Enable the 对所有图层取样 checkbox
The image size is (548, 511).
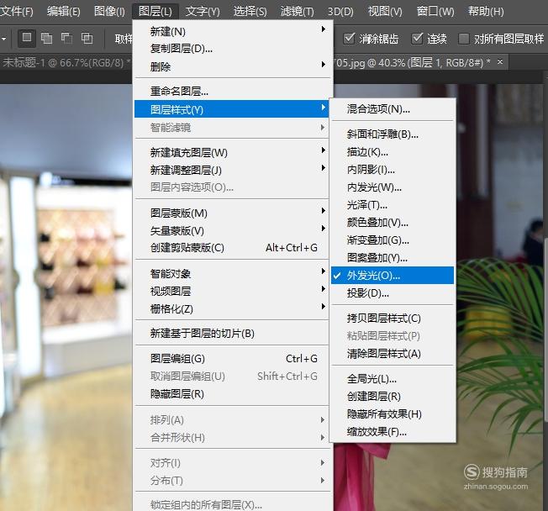[x=463, y=39]
